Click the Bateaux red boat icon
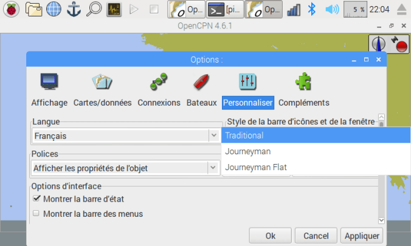 pos(201,81)
